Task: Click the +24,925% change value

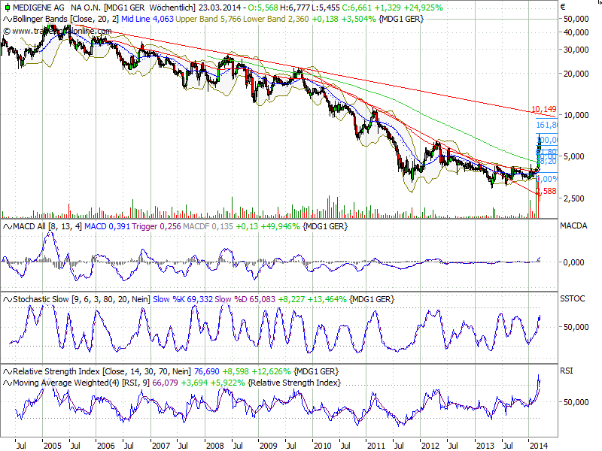Action: 423,8
